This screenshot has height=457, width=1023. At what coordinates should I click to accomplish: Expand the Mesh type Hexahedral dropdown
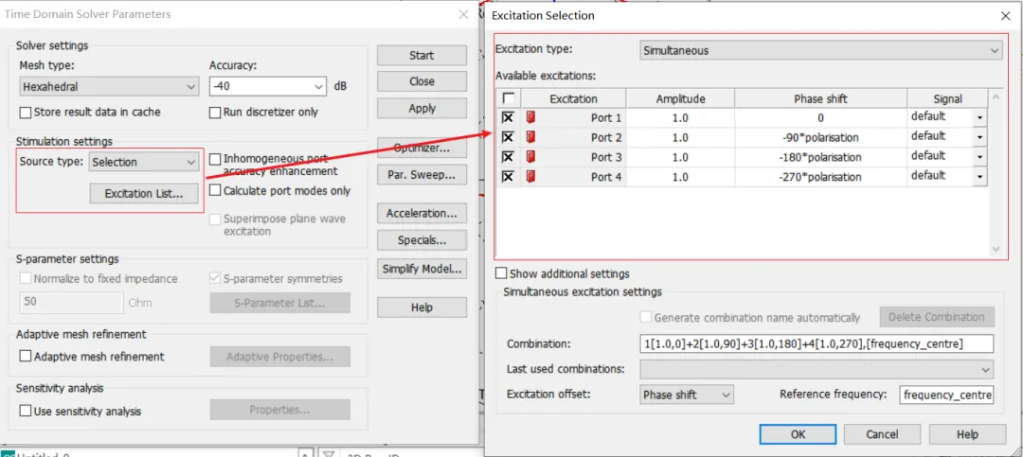(x=109, y=86)
